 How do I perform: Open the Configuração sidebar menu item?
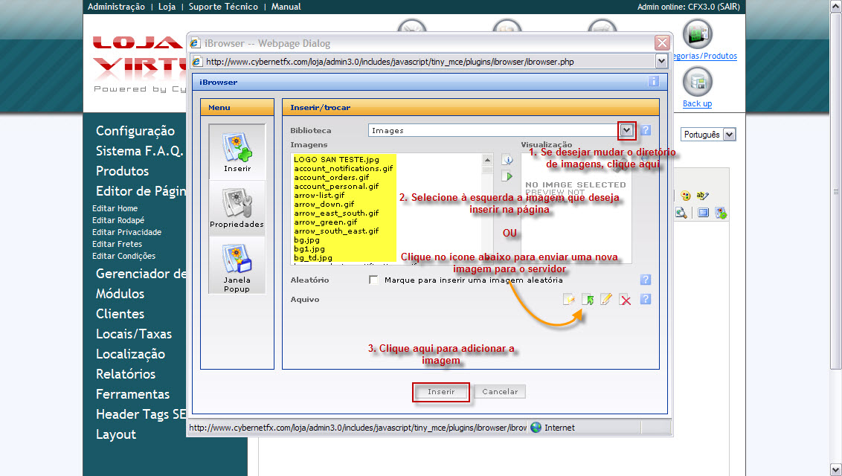click(135, 131)
